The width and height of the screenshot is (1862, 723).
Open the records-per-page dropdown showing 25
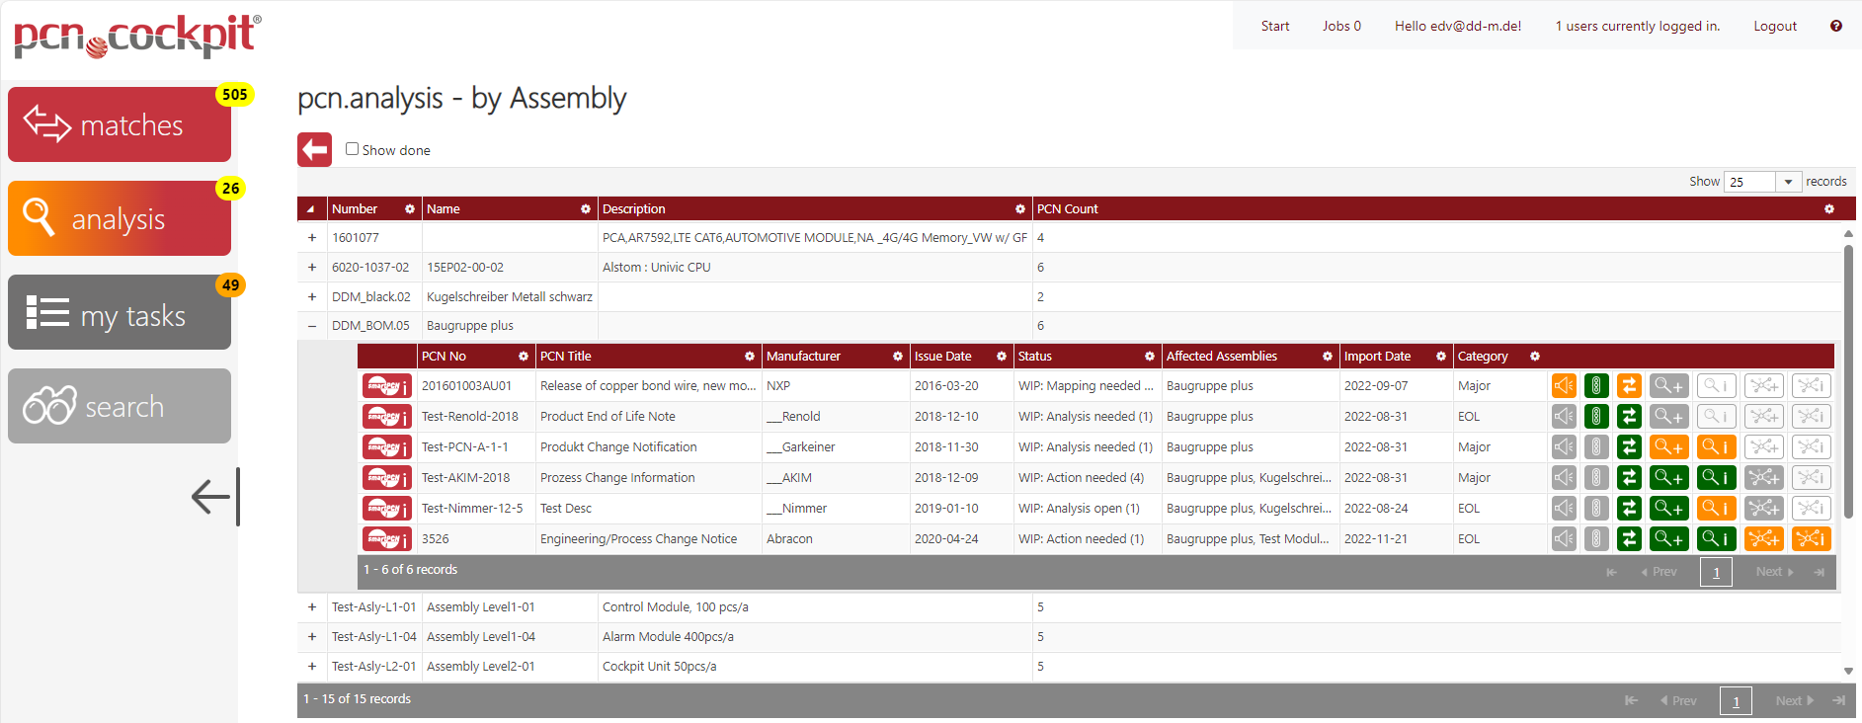click(x=1762, y=182)
